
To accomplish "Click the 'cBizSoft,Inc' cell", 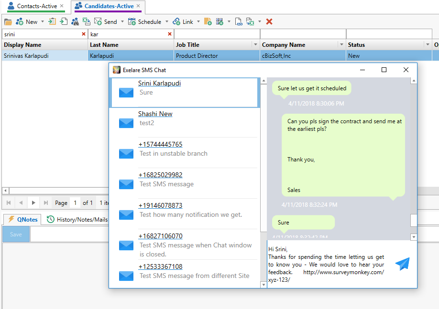I will (x=303, y=56).
